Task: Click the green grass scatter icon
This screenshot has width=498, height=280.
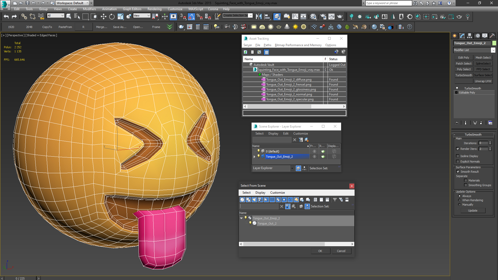Action: (x=347, y=27)
